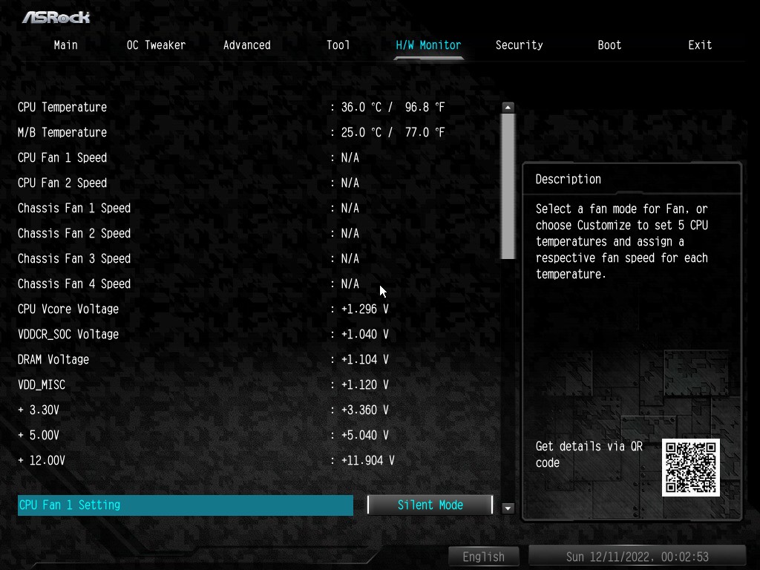
Task: Switch to OC Tweaker tab
Action: click(x=156, y=45)
